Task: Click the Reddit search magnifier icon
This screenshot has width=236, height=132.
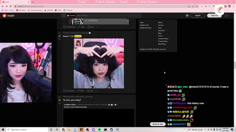Action: point(64,15)
